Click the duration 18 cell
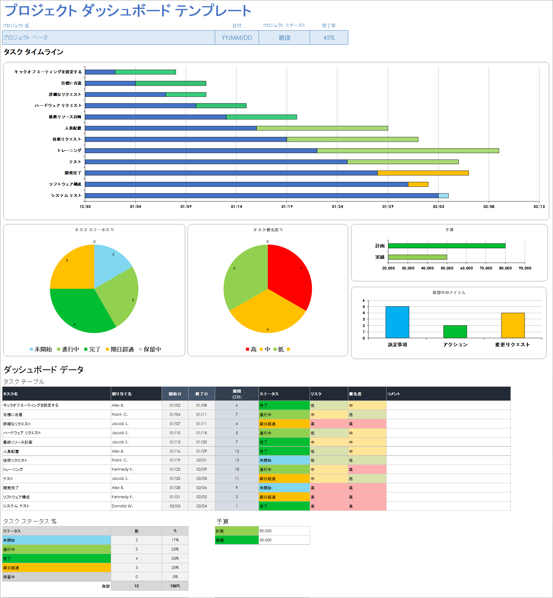Image resolution: width=553 pixels, height=598 pixels. pyautogui.click(x=237, y=469)
